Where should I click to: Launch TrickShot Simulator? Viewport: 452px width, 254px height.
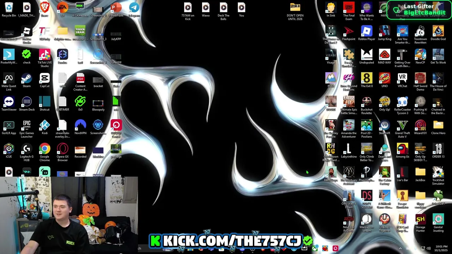(438, 176)
